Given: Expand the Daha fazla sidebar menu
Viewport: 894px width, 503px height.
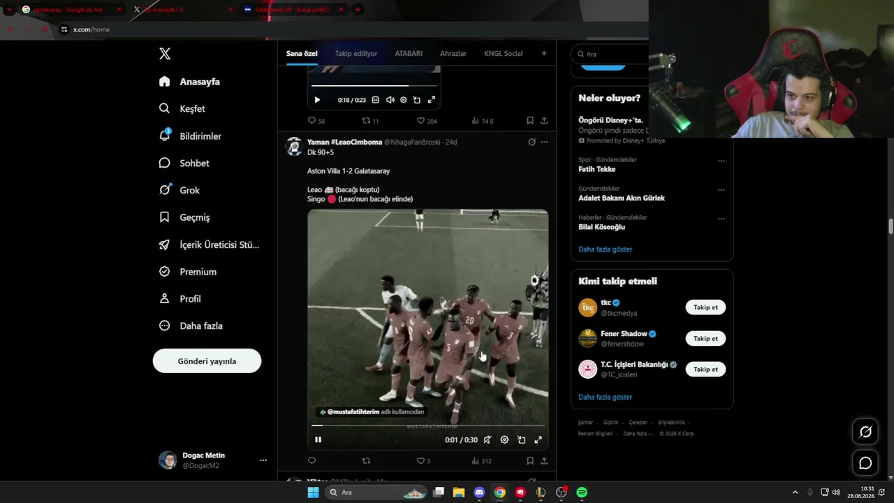Looking at the screenshot, I should tap(191, 326).
